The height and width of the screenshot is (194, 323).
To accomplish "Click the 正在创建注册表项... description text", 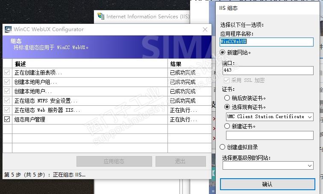I will [x=38, y=72].
